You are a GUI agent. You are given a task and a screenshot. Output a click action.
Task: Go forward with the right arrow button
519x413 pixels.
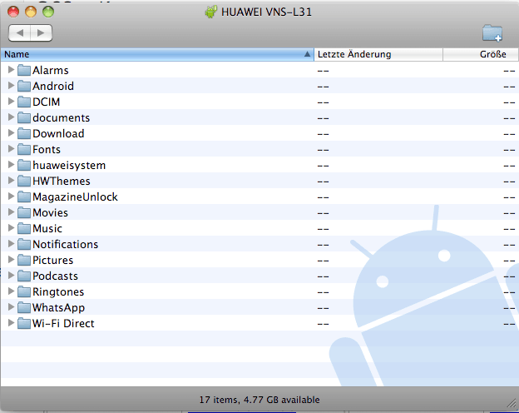pyautogui.click(x=41, y=32)
